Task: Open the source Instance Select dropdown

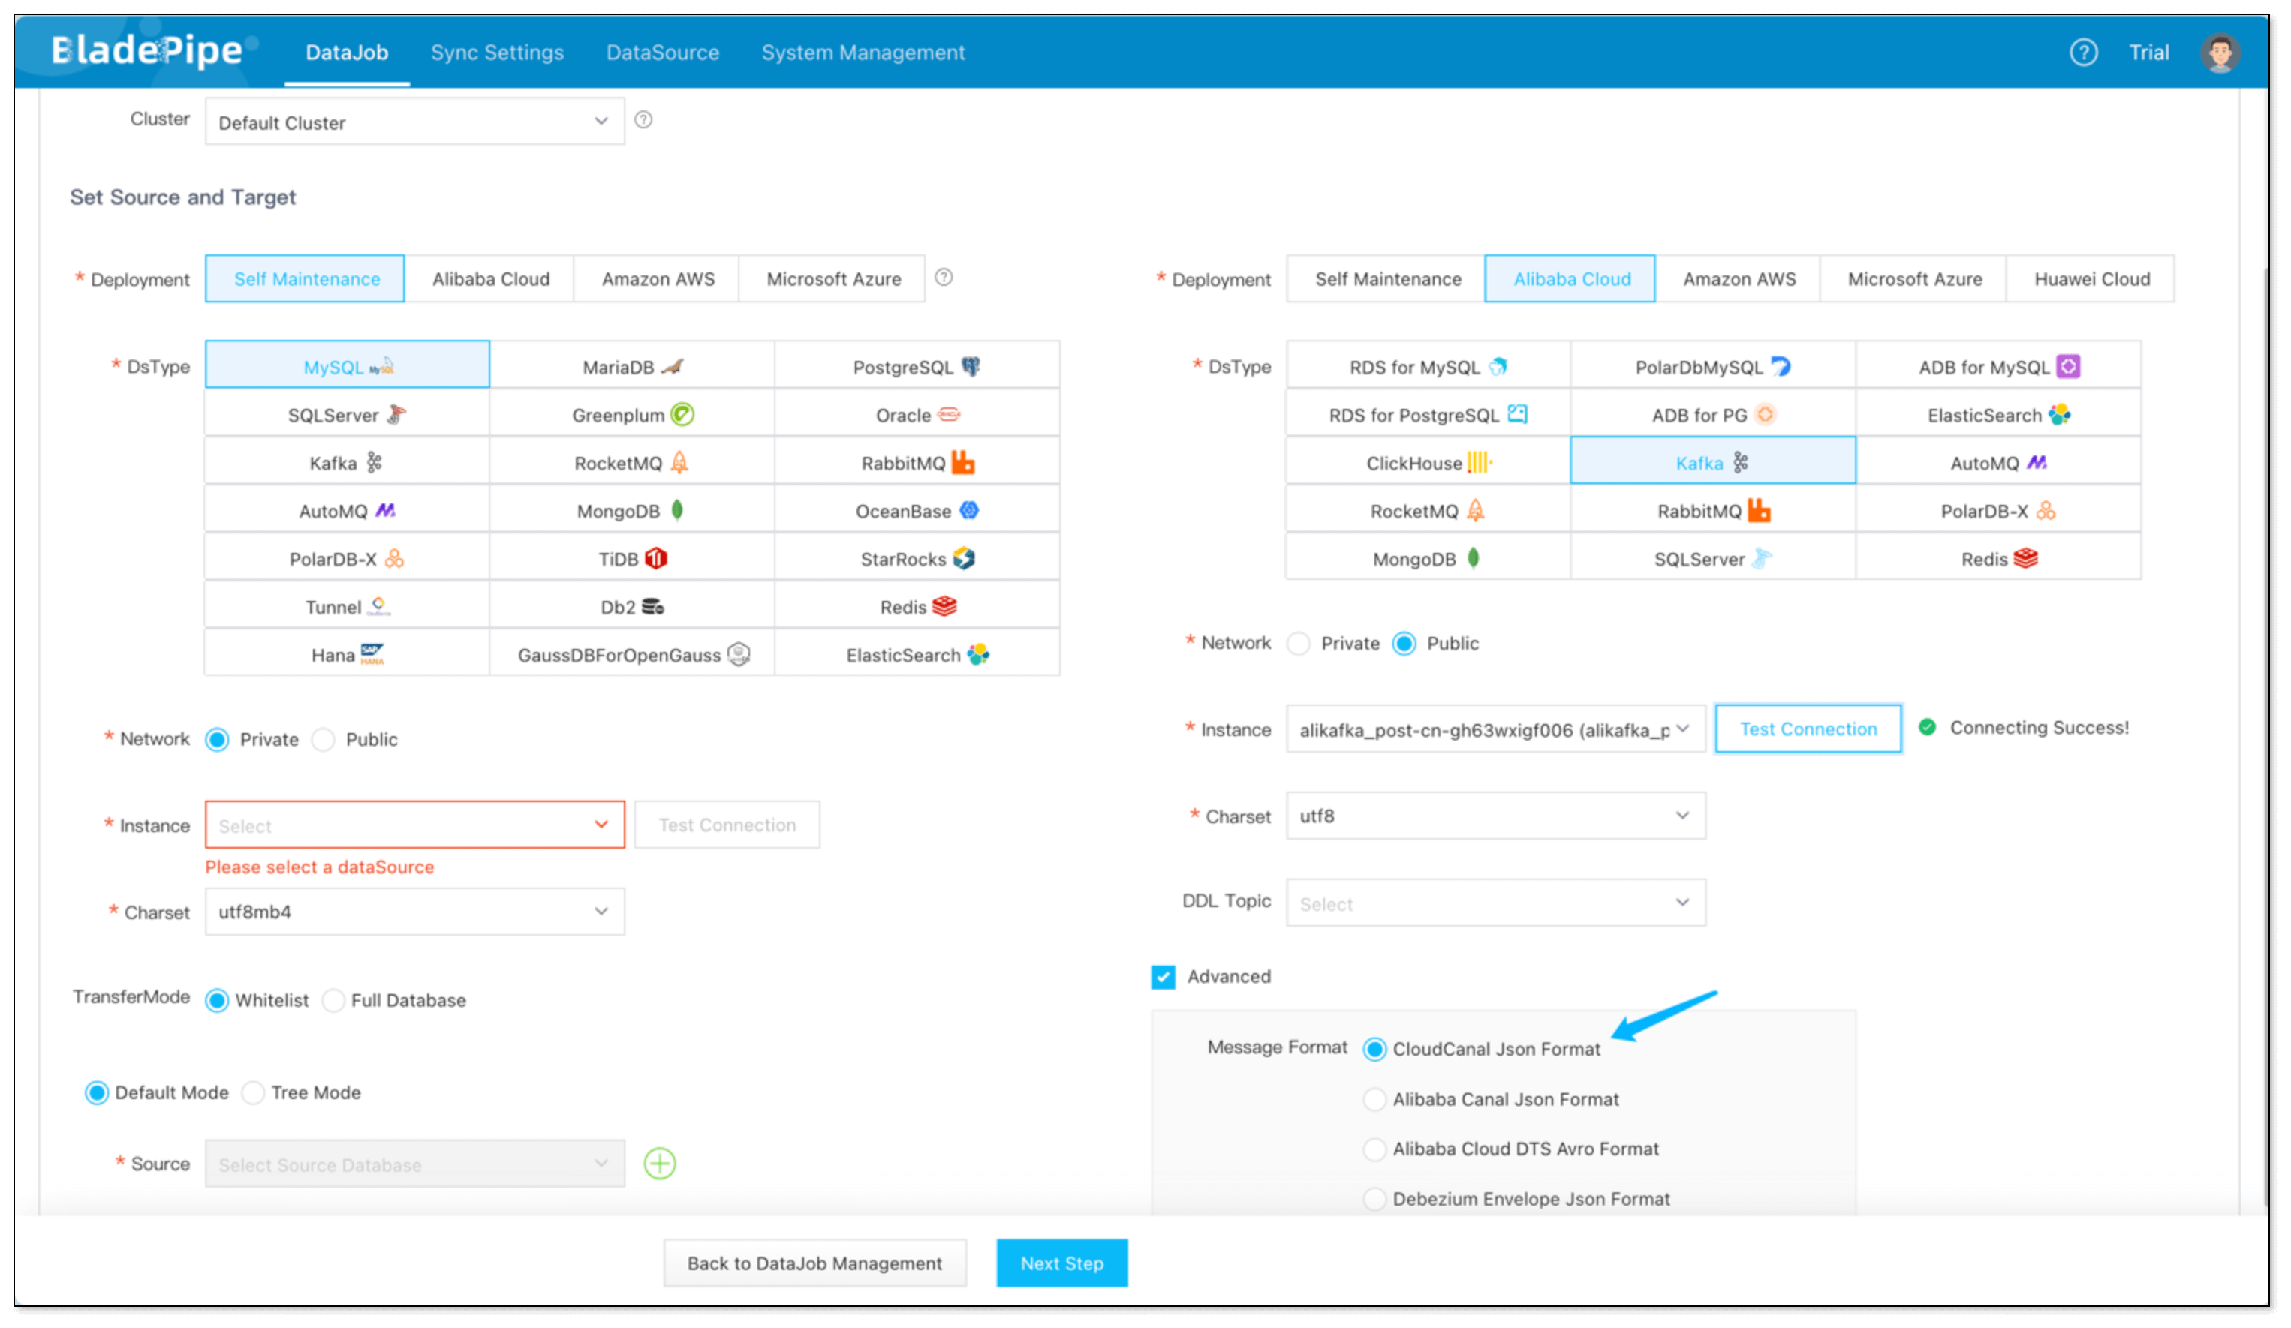Action: pyautogui.click(x=414, y=825)
